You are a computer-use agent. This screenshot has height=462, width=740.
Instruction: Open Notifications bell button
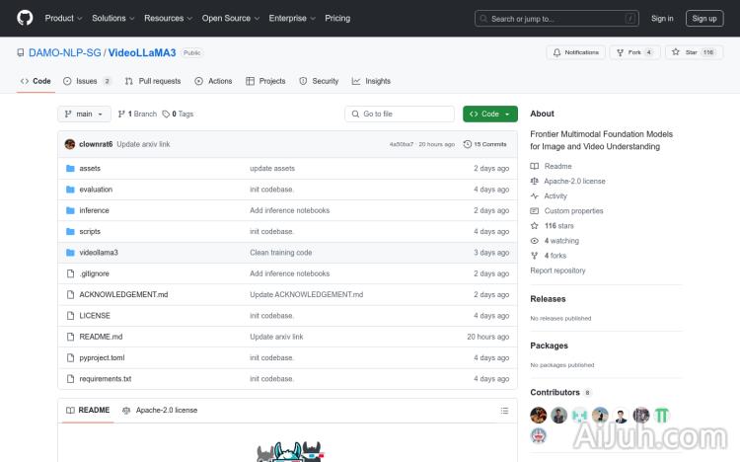point(576,52)
